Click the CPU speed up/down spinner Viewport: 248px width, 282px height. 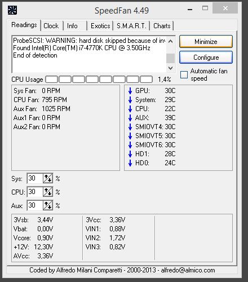click(x=48, y=192)
